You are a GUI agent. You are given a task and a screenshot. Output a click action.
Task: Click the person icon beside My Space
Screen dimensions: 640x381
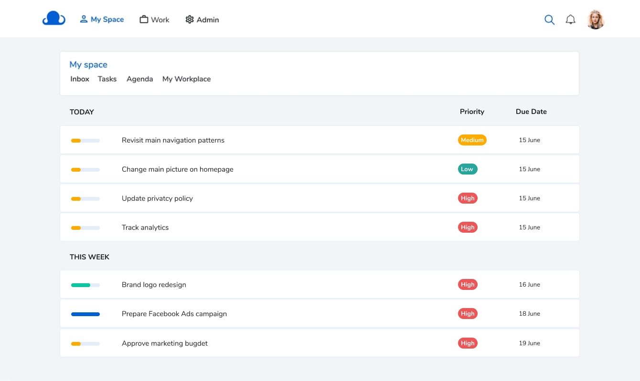pyautogui.click(x=84, y=19)
